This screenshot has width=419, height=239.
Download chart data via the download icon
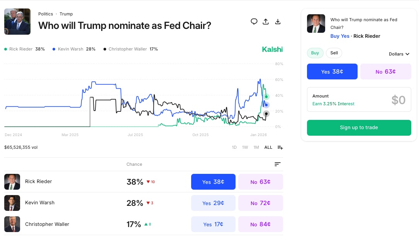[278, 22]
